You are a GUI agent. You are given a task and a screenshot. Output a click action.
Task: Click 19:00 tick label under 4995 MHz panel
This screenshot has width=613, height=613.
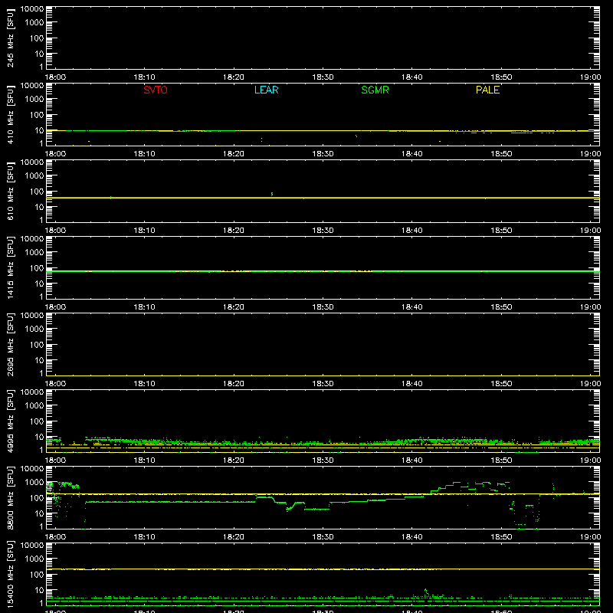tap(590, 461)
